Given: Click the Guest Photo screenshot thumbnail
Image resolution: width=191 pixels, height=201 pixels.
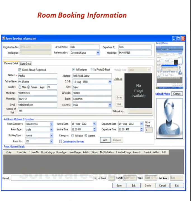Looking at the screenshot, I should point(169,67).
